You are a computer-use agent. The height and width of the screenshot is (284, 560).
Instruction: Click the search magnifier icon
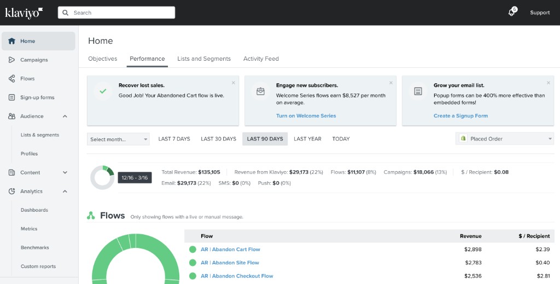tap(66, 13)
